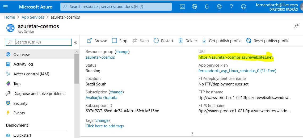Open portal settings gear
Screen dimensions: 303x138
coord(219,7)
